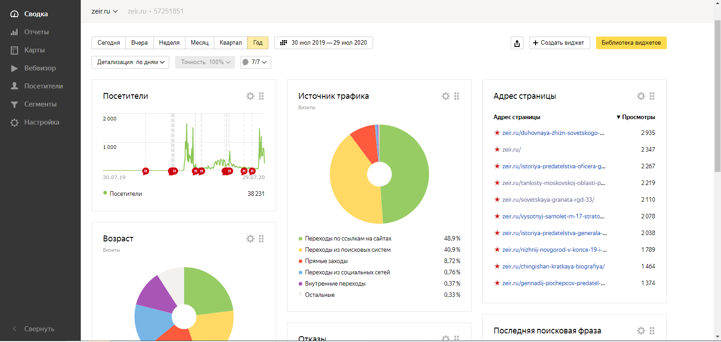Open settings gear of Посетители widget

click(x=250, y=96)
